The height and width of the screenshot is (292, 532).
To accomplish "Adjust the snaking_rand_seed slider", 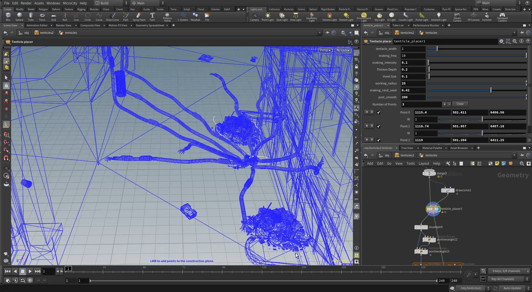I will coord(491,91).
